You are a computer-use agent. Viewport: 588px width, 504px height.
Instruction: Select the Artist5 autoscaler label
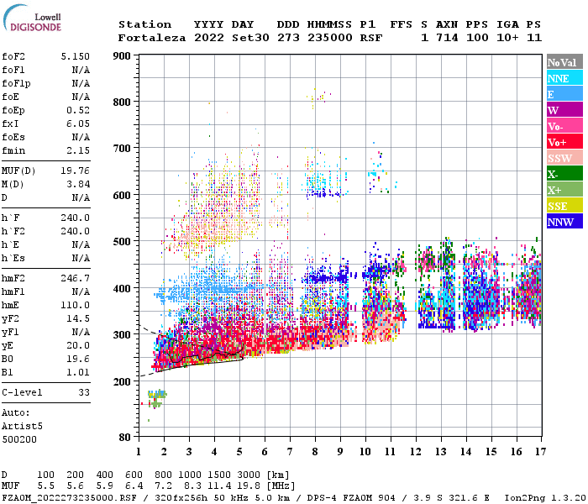22,426
